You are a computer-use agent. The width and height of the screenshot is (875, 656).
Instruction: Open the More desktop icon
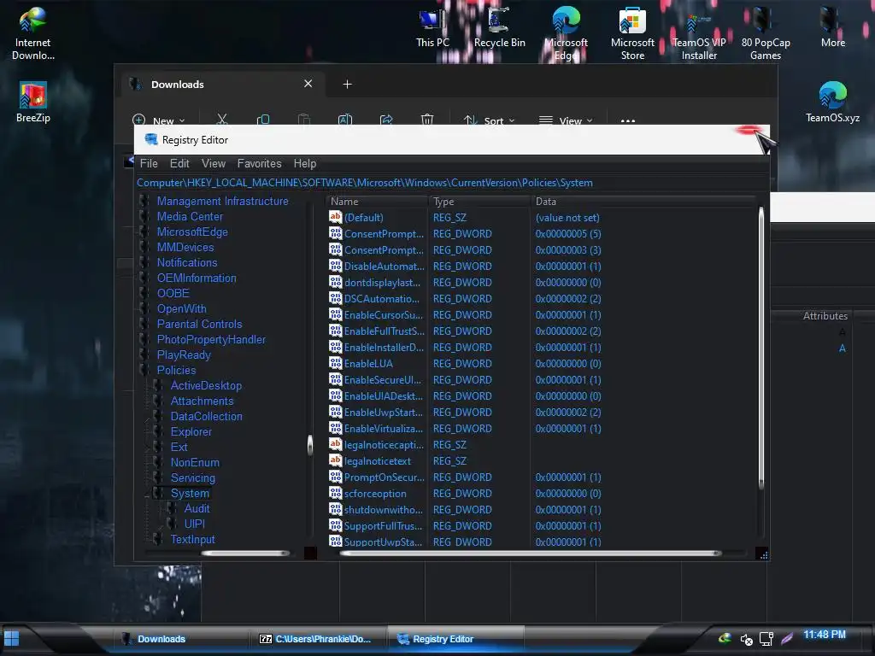832,28
